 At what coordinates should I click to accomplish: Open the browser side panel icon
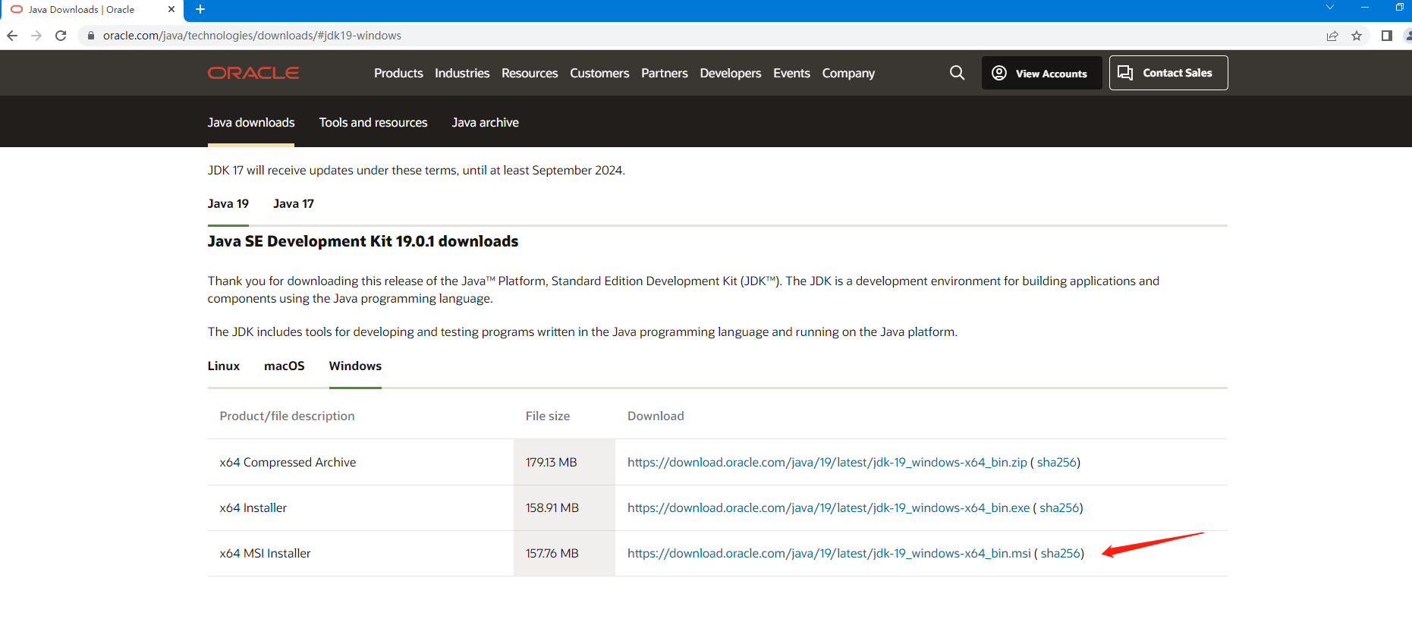click(x=1387, y=36)
